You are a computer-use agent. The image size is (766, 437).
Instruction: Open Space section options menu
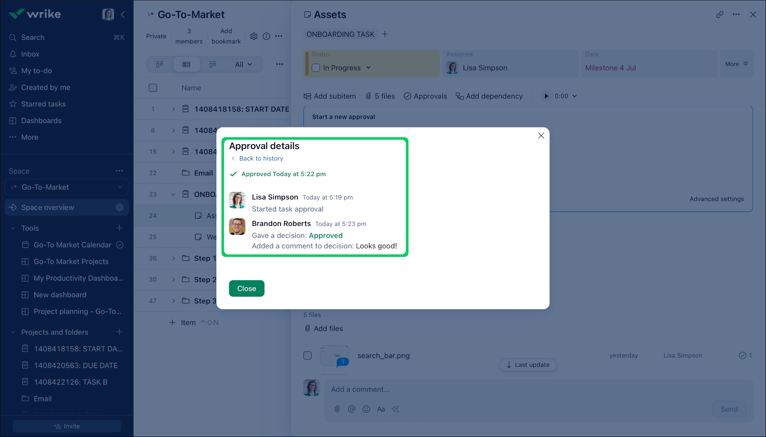pyautogui.click(x=119, y=171)
